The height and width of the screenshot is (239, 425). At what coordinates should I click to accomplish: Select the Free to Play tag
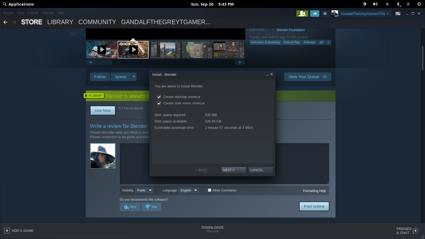click(x=292, y=42)
